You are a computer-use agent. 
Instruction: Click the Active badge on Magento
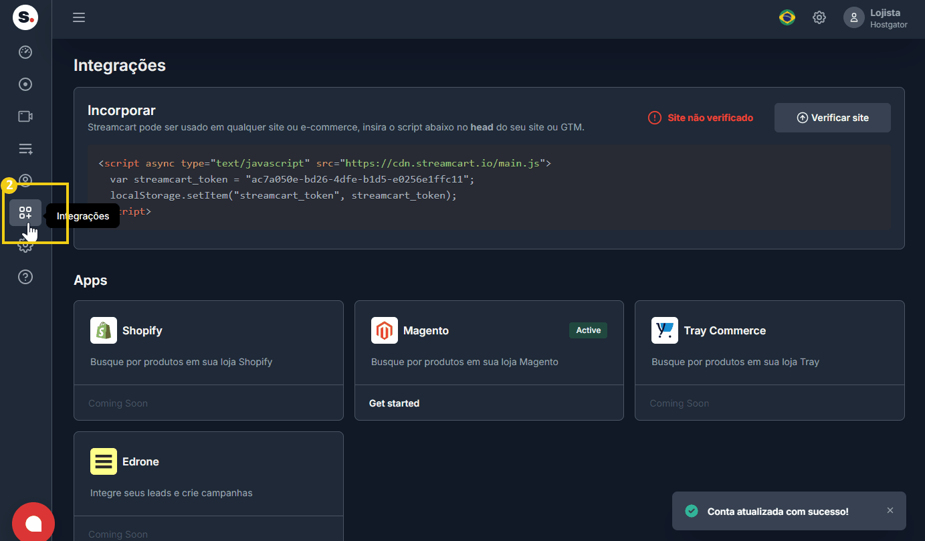(589, 330)
